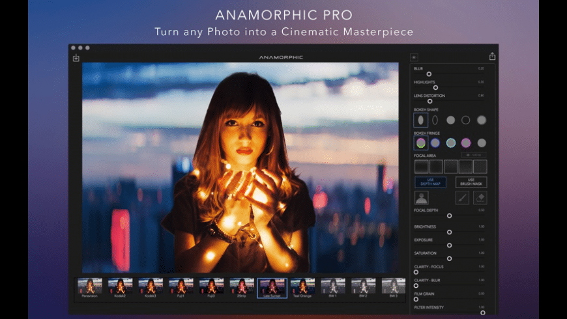
Task: Click the Film Grain slider handle
Action: point(416,299)
